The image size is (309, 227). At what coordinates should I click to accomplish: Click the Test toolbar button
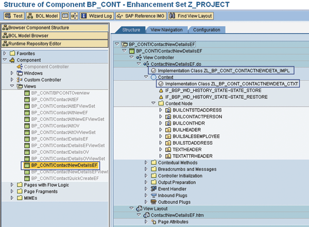(x=14, y=16)
